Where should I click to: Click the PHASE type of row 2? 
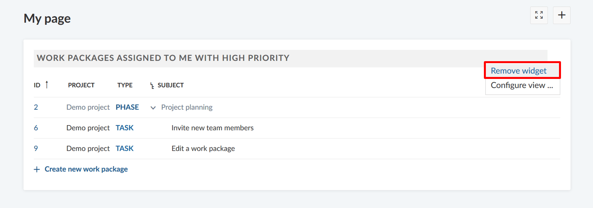coord(127,107)
